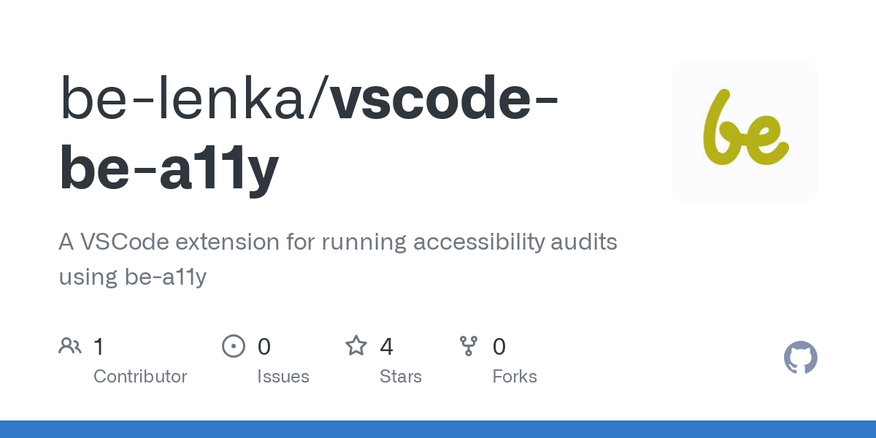Click the GitHub octocat logo
This screenshot has height=438, width=876.
(x=801, y=358)
